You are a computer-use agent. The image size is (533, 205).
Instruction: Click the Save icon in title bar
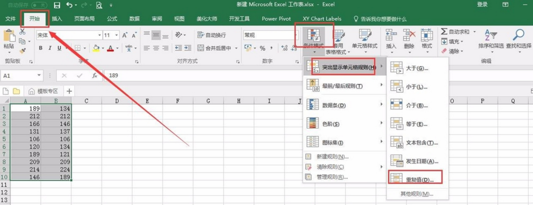click(x=57, y=5)
